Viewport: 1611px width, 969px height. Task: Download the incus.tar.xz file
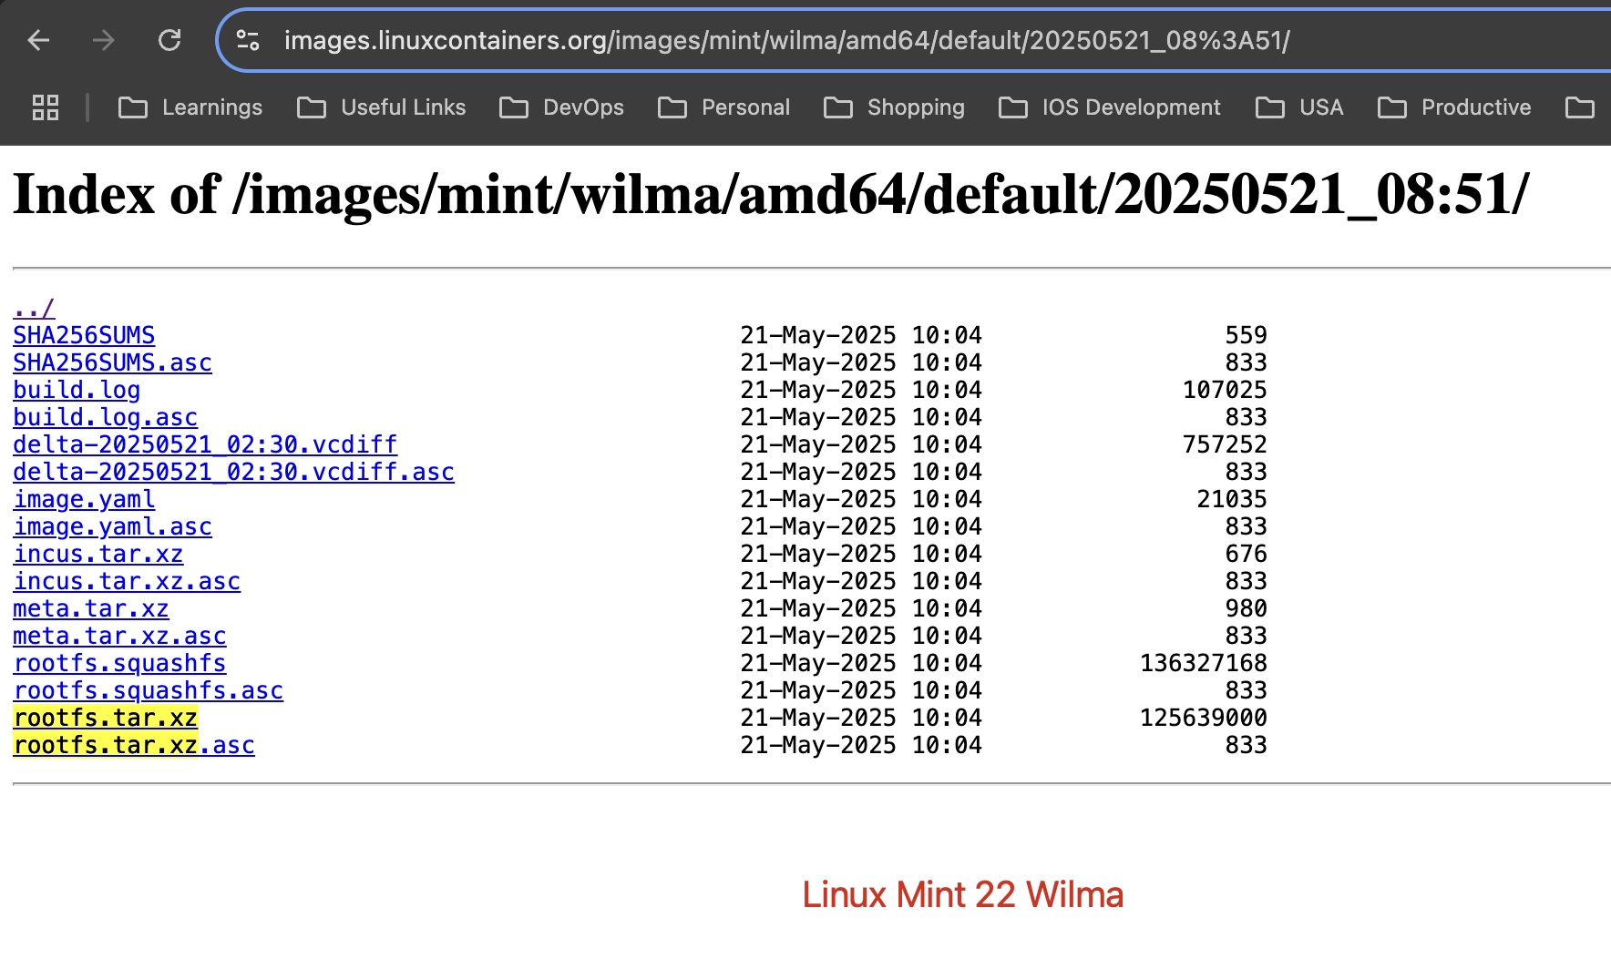98,554
